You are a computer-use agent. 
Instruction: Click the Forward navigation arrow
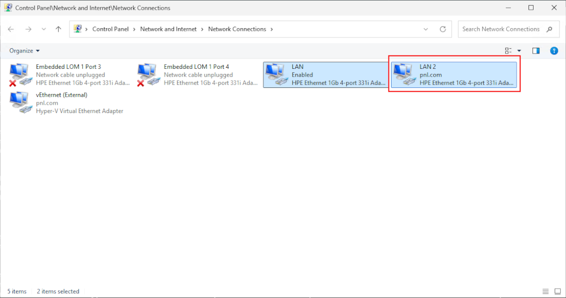pyautogui.click(x=28, y=29)
